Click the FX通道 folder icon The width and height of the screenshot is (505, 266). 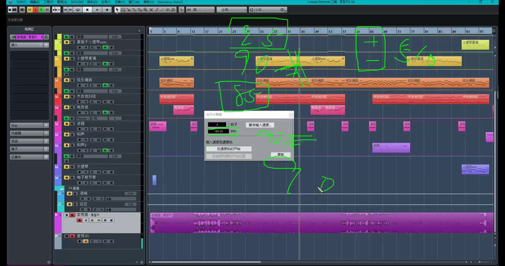(x=62, y=188)
